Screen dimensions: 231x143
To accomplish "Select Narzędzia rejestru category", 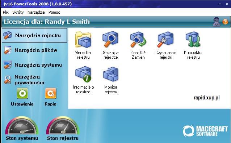I will coord(34,35).
